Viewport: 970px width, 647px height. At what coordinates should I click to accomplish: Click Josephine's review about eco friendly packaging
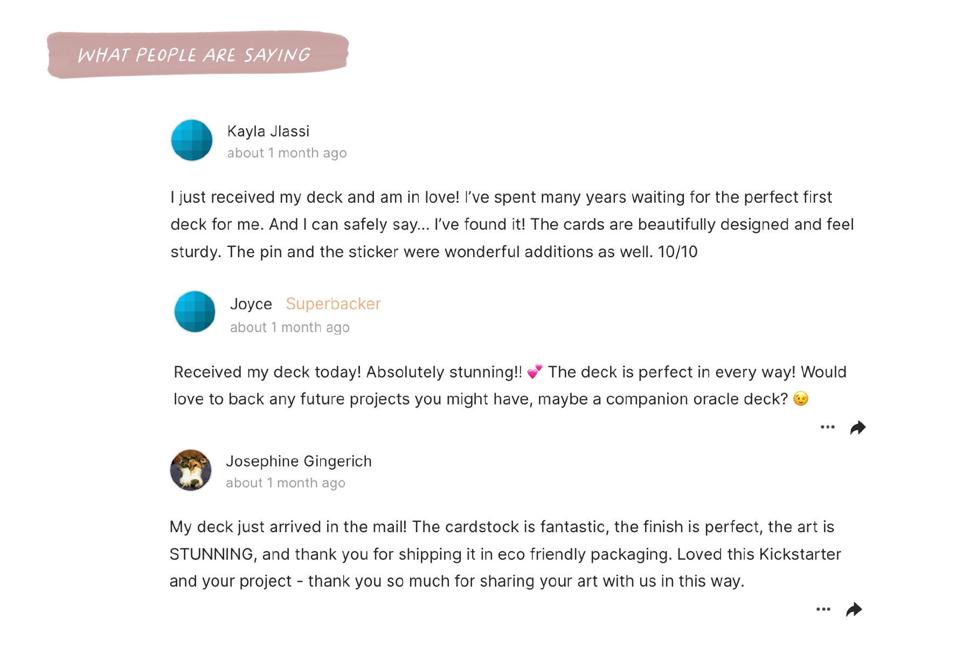tap(505, 554)
